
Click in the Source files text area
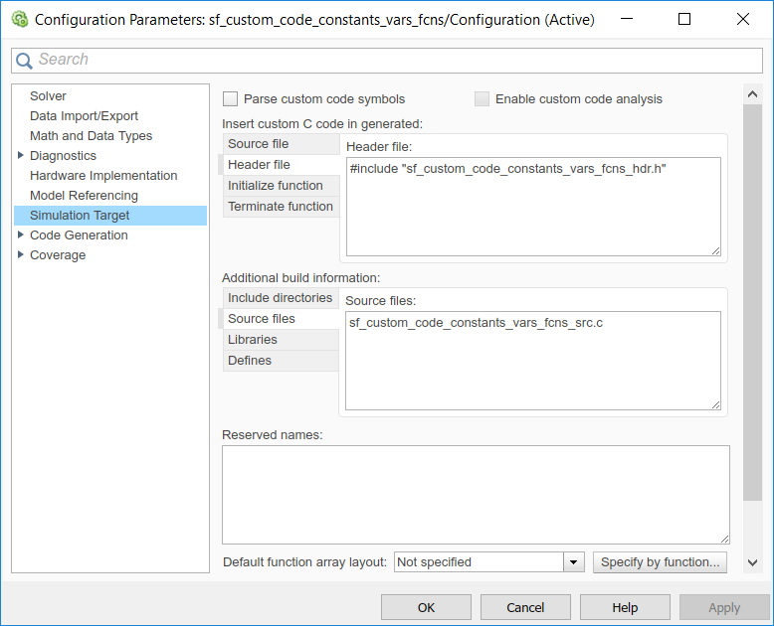pos(532,361)
